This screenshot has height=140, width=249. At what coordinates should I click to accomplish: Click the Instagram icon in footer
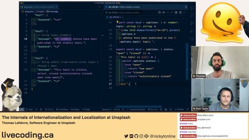(x=141, y=136)
